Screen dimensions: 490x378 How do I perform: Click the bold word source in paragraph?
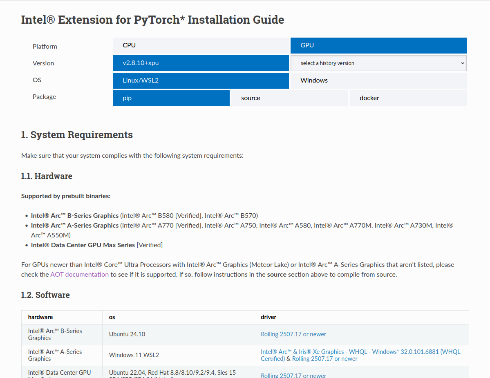tap(277, 274)
